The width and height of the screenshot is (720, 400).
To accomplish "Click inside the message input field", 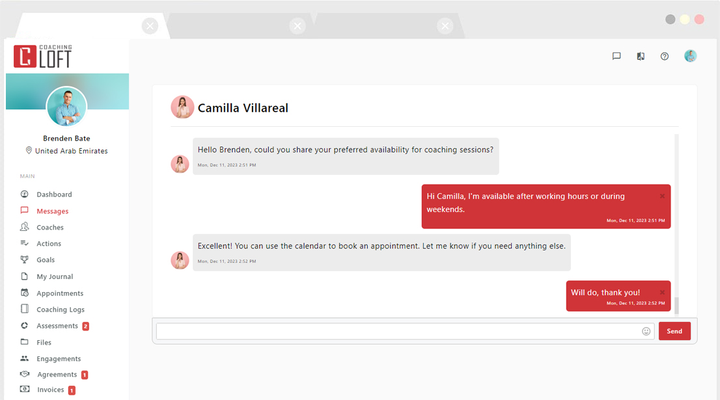I will (391, 331).
